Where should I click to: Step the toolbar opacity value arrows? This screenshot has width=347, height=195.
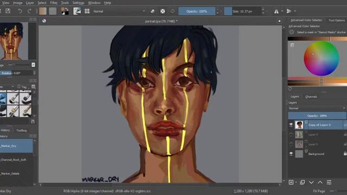pyautogui.click(x=217, y=11)
